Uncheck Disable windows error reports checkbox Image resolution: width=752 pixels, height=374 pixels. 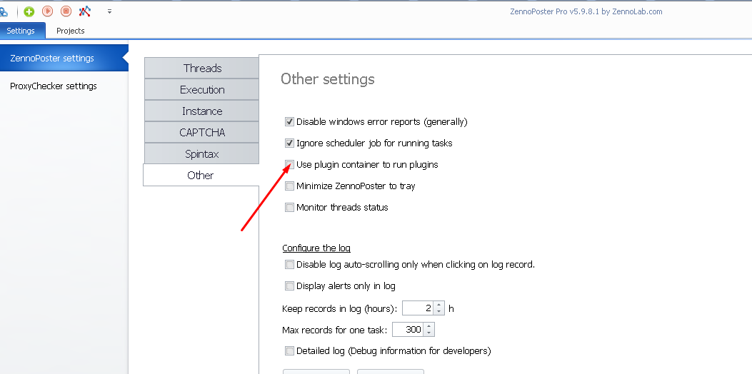coord(289,122)
